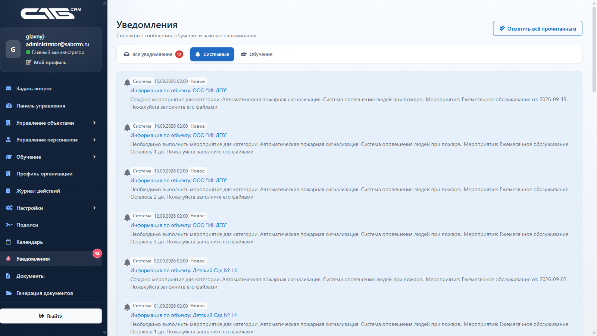Click bell icon of 01.09.2026 notification
The image size is (597, 336).
(x=127, y=307)
